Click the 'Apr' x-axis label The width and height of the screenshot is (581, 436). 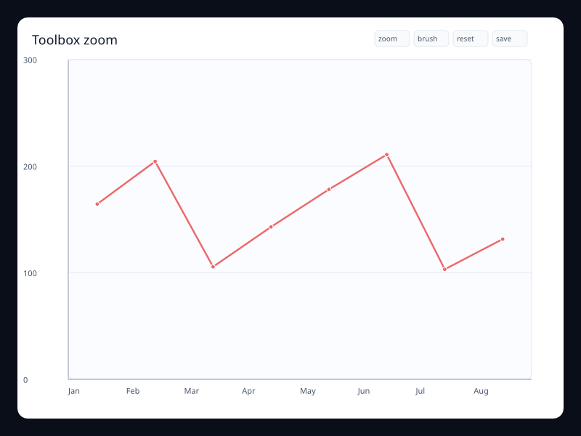click(248, 391)
